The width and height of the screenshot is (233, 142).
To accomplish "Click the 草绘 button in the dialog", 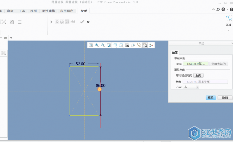I will (210, 98).
